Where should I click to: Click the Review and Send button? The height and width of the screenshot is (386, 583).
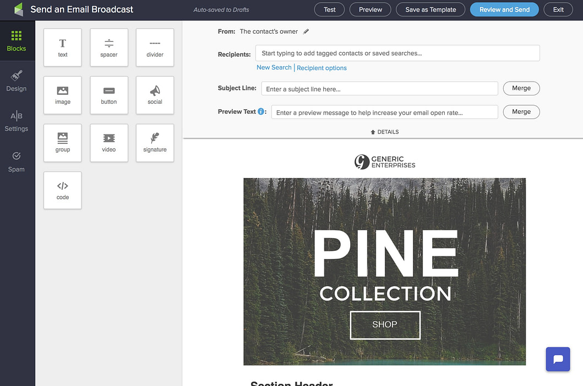pyautogui.click(x=504, y=9)
